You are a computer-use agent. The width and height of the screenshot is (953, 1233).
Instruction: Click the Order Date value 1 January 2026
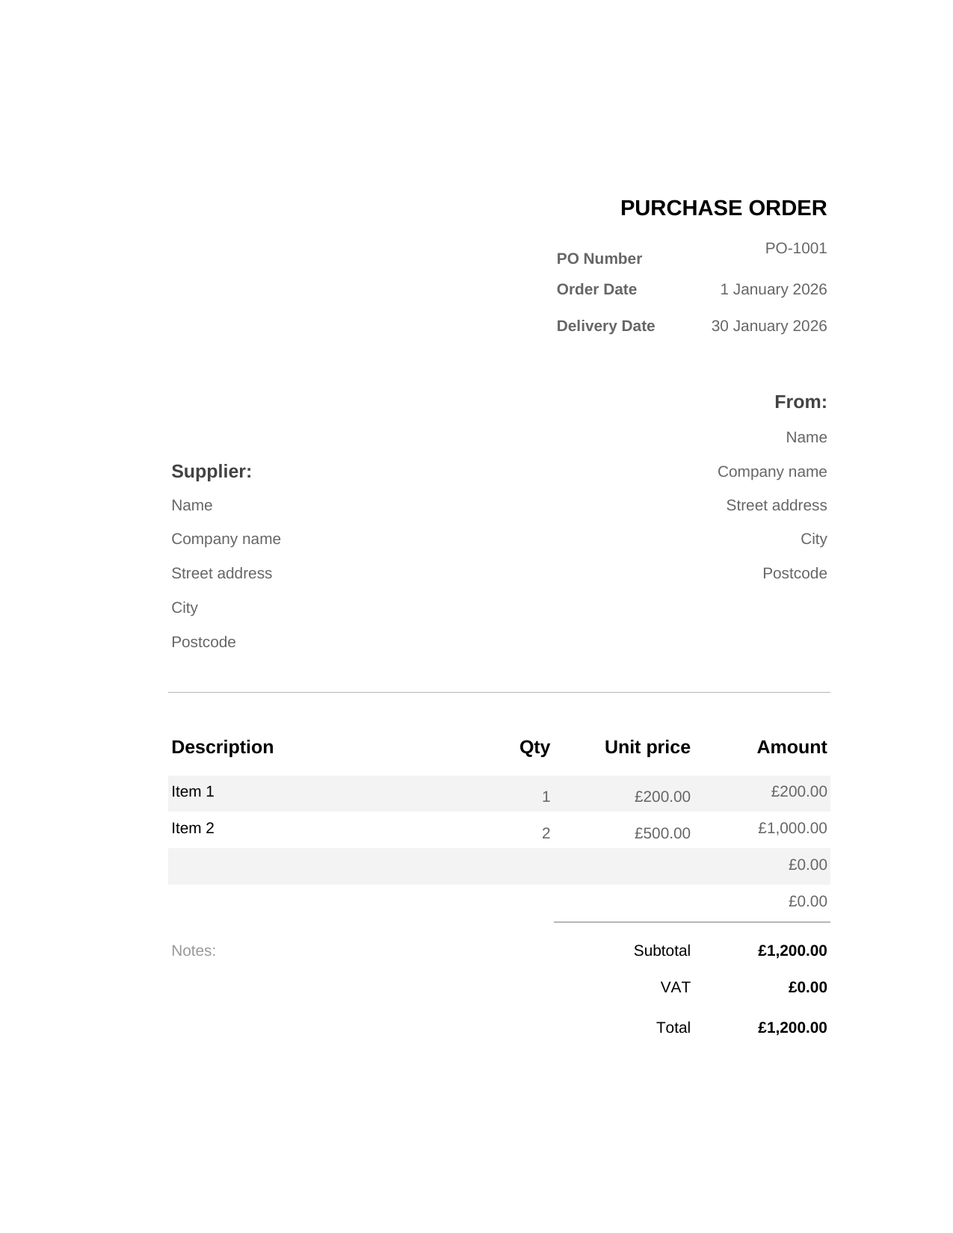click(x=773, y=289)
